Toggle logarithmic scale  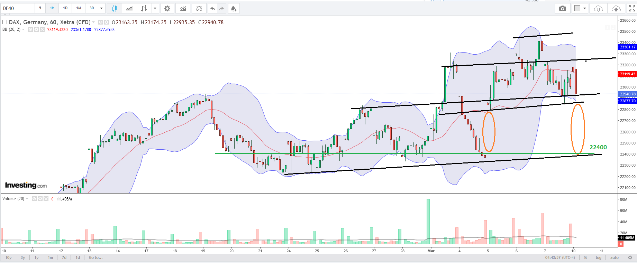(599, 257)
